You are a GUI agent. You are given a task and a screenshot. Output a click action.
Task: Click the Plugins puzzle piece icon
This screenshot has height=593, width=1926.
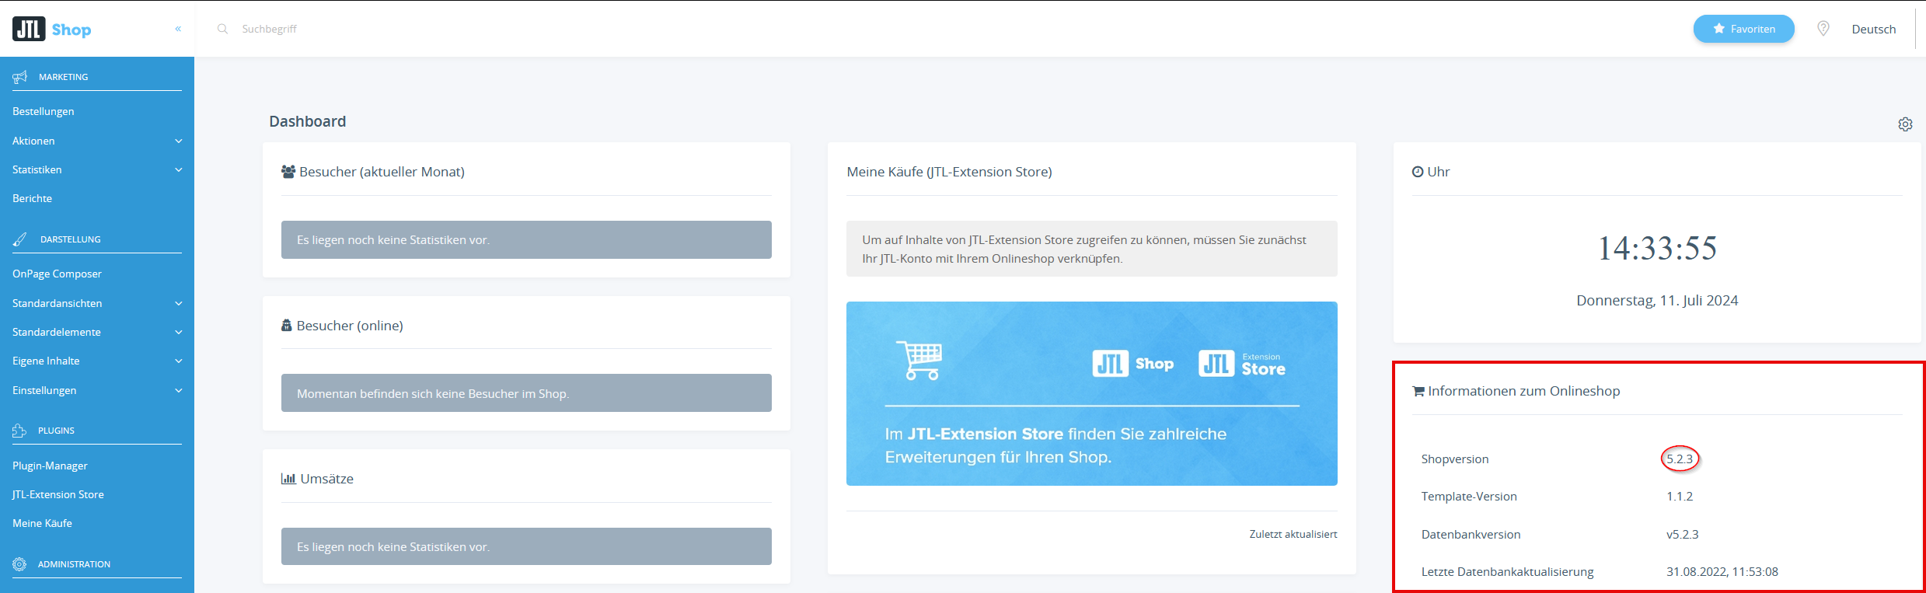pyautogui.click(x=19, y=431)
